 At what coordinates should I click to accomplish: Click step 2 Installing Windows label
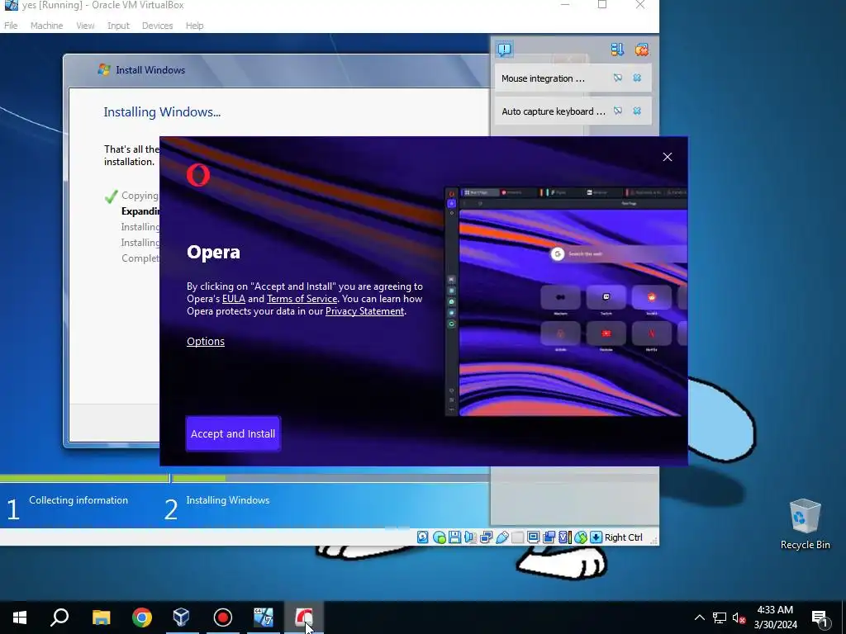[228, 499]
